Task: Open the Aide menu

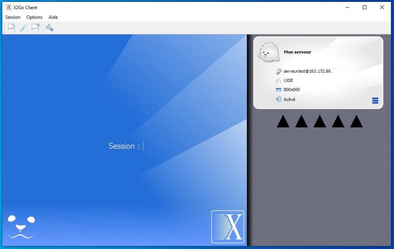Action: [53, 17]
